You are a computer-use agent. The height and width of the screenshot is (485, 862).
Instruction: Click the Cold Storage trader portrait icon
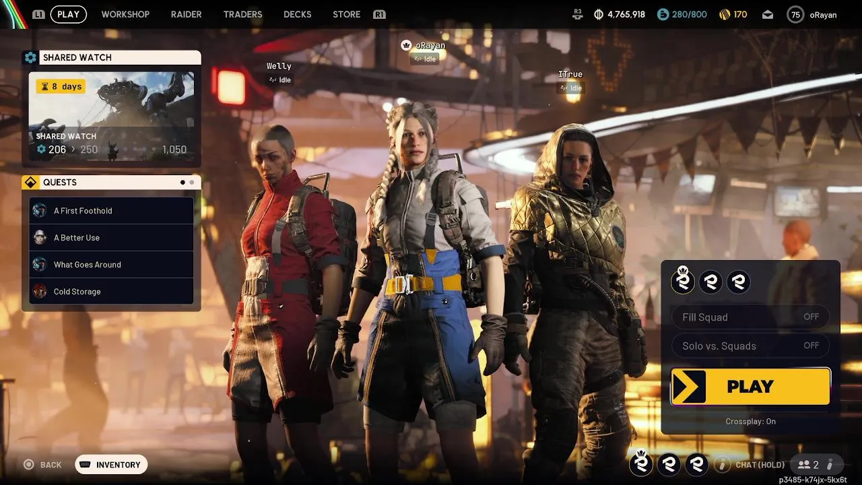coord(40,291)
